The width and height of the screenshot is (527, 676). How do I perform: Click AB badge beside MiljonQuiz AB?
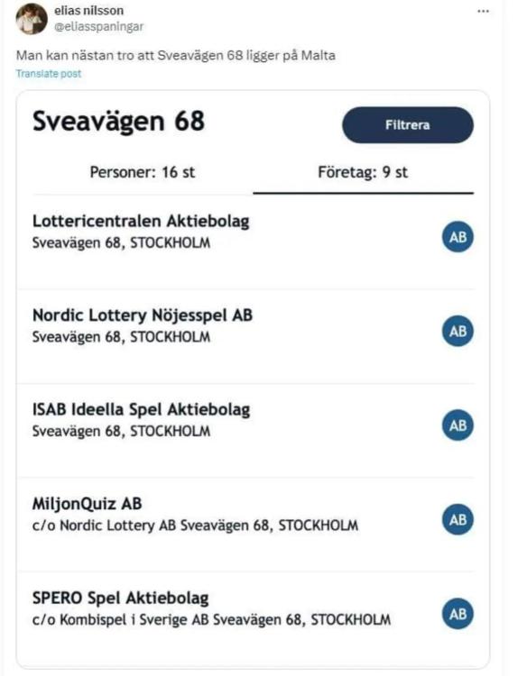pos(458,519)
